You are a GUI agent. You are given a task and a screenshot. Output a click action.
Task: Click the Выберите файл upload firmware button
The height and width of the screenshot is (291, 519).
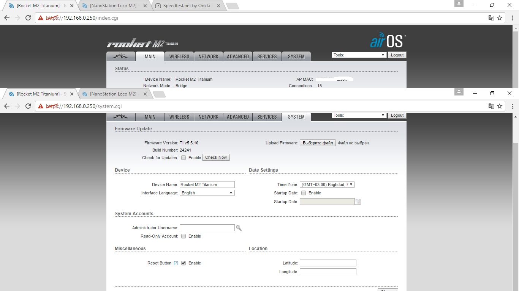pyautogui.click(x=318, y=143)
